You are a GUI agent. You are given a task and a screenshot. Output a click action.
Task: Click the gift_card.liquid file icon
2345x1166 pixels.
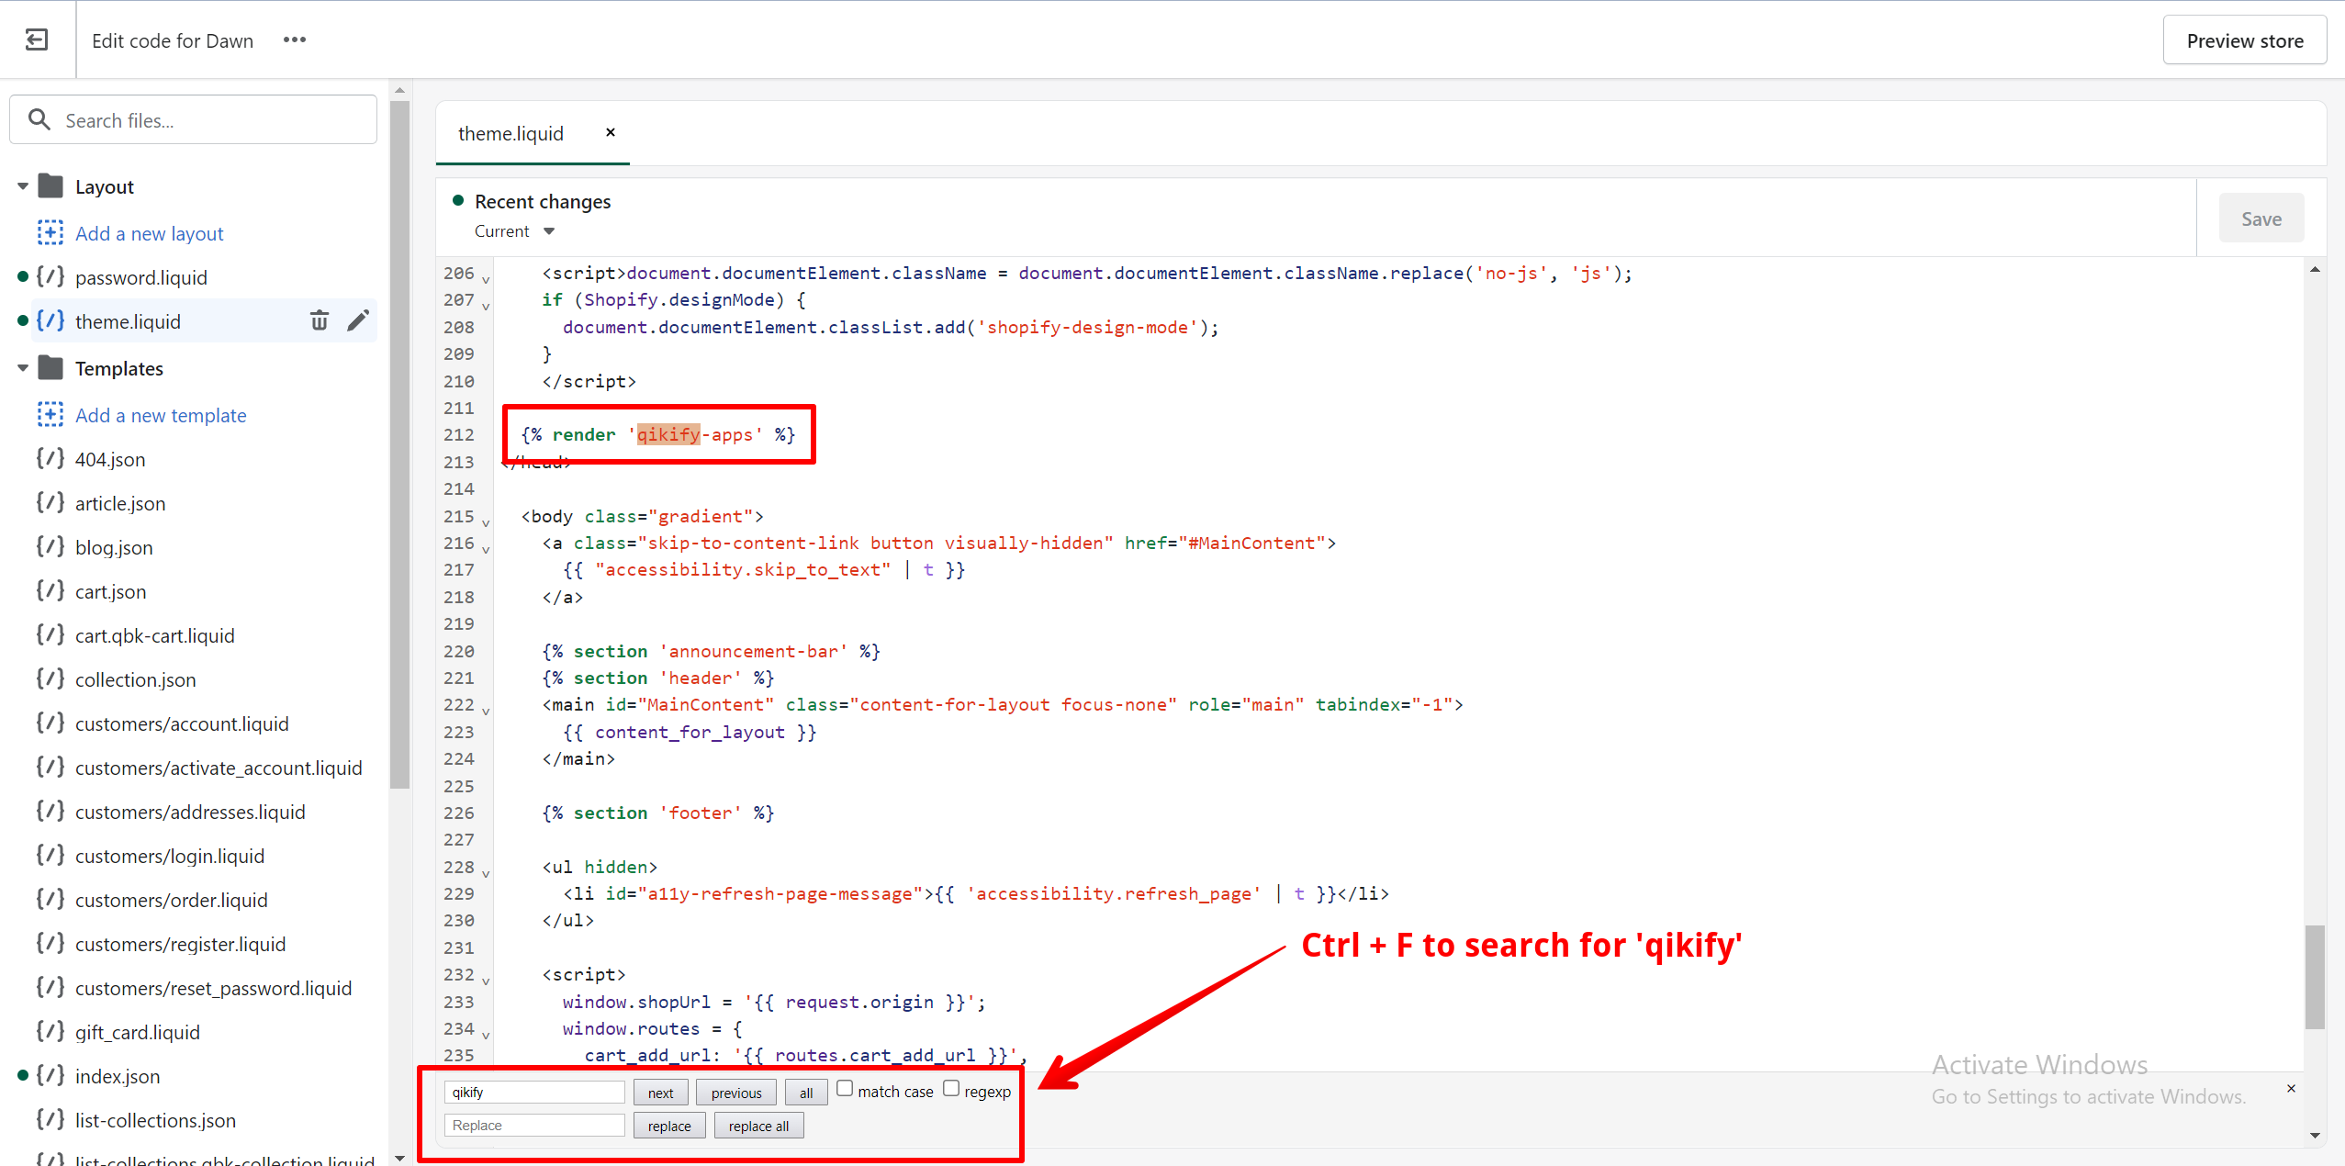click(50, 1030)
